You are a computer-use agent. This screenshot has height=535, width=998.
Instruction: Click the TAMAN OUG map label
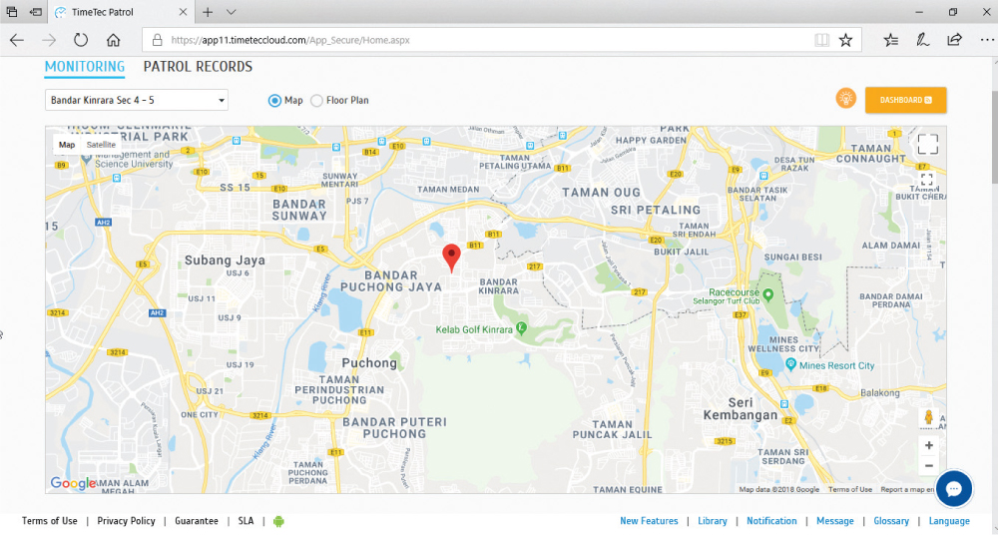click(601, 192)
